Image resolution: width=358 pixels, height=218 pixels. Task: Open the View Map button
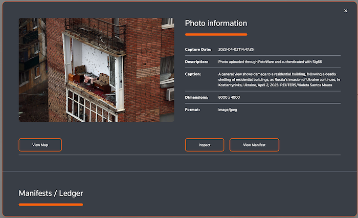pyautogui.click(x=40, y=145)
